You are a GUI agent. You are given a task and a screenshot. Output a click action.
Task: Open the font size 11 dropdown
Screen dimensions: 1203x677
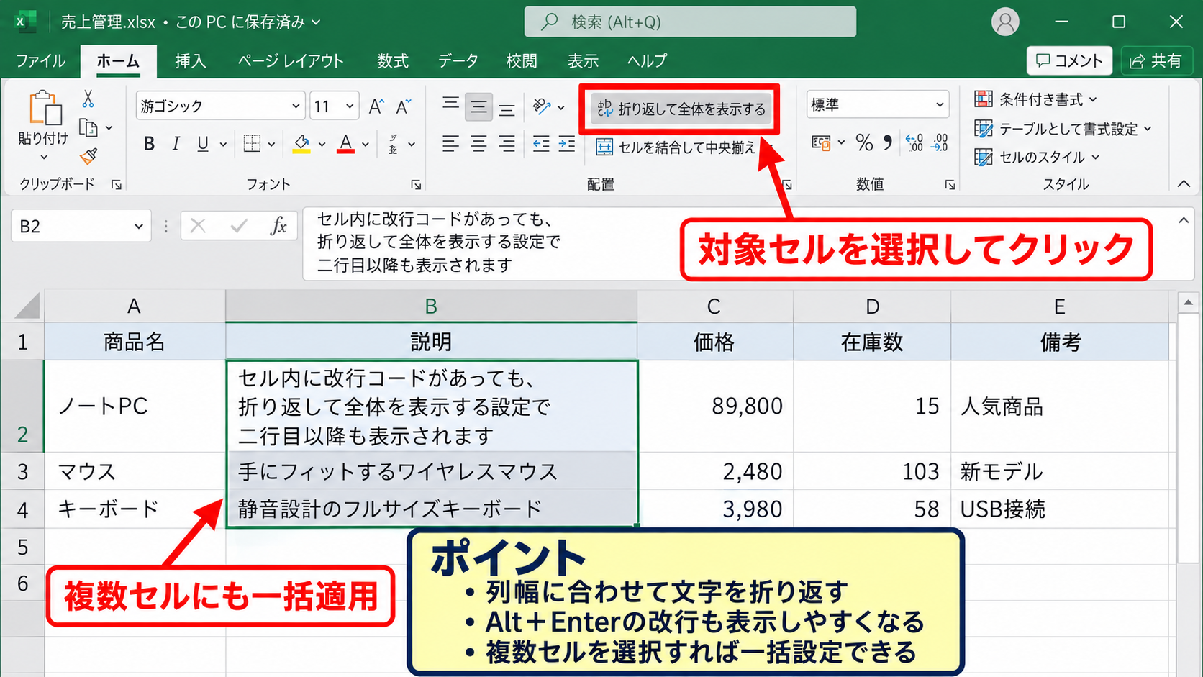pyautogui.click(x=350, y=106)
